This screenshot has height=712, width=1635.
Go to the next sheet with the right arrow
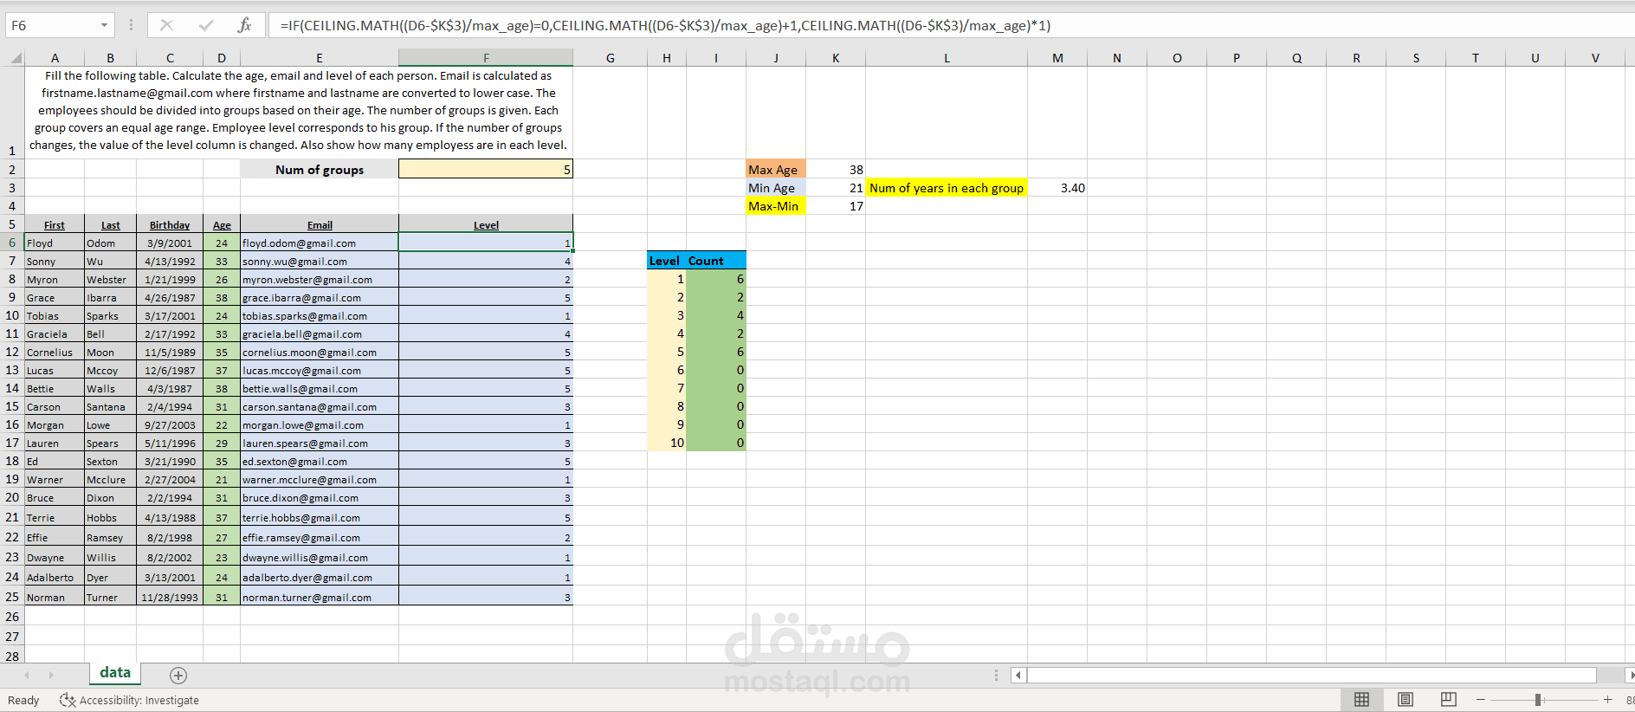(x=51, y=675)
